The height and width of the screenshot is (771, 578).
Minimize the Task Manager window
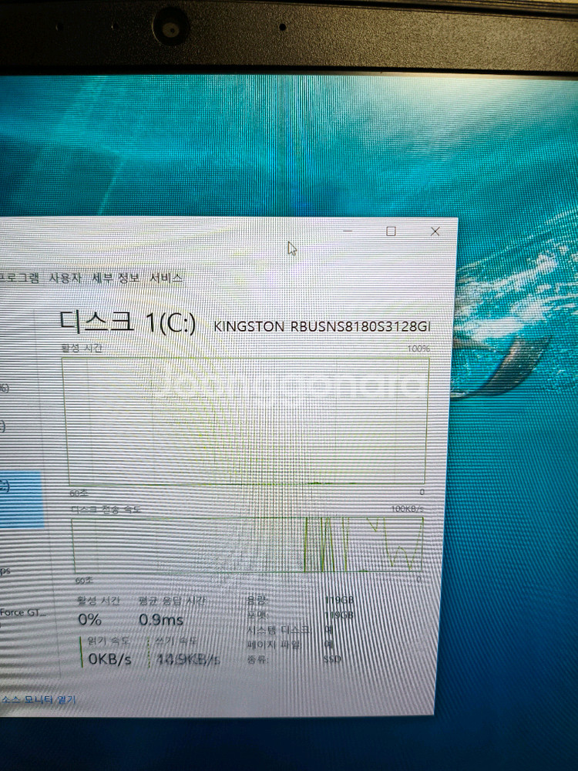[x=348, y=231]
